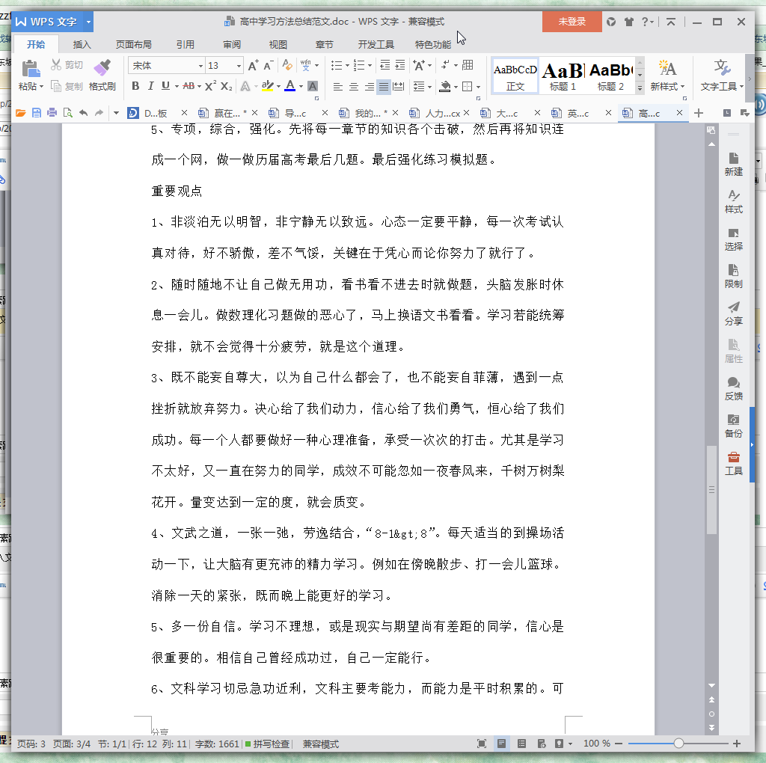The height and width of the screenshot is (763, 766).
Task: Open Tools (工具) toolbox in sidebar
Action: (x=733, y=464)
